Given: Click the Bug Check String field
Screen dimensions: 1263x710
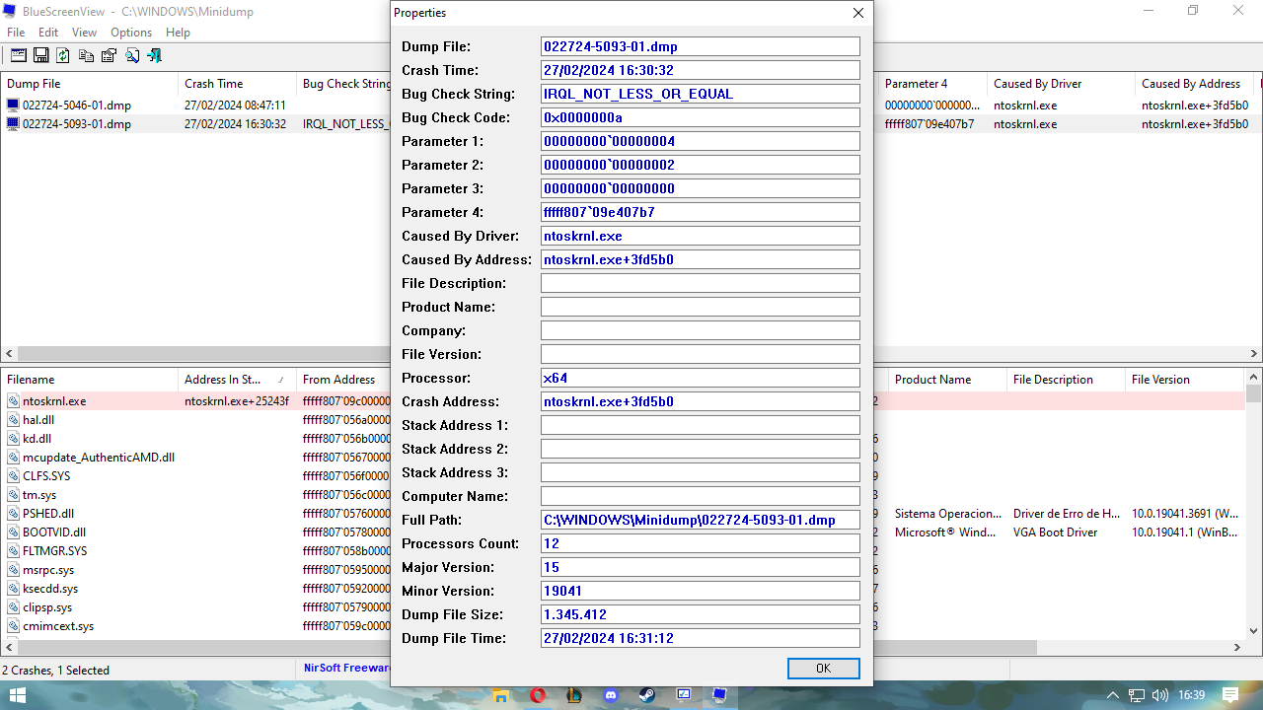Looking at the screenshot, I should (x=701, y=94).
